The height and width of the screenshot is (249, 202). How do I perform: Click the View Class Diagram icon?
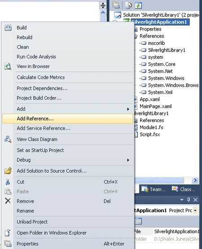tap(8, 139)
